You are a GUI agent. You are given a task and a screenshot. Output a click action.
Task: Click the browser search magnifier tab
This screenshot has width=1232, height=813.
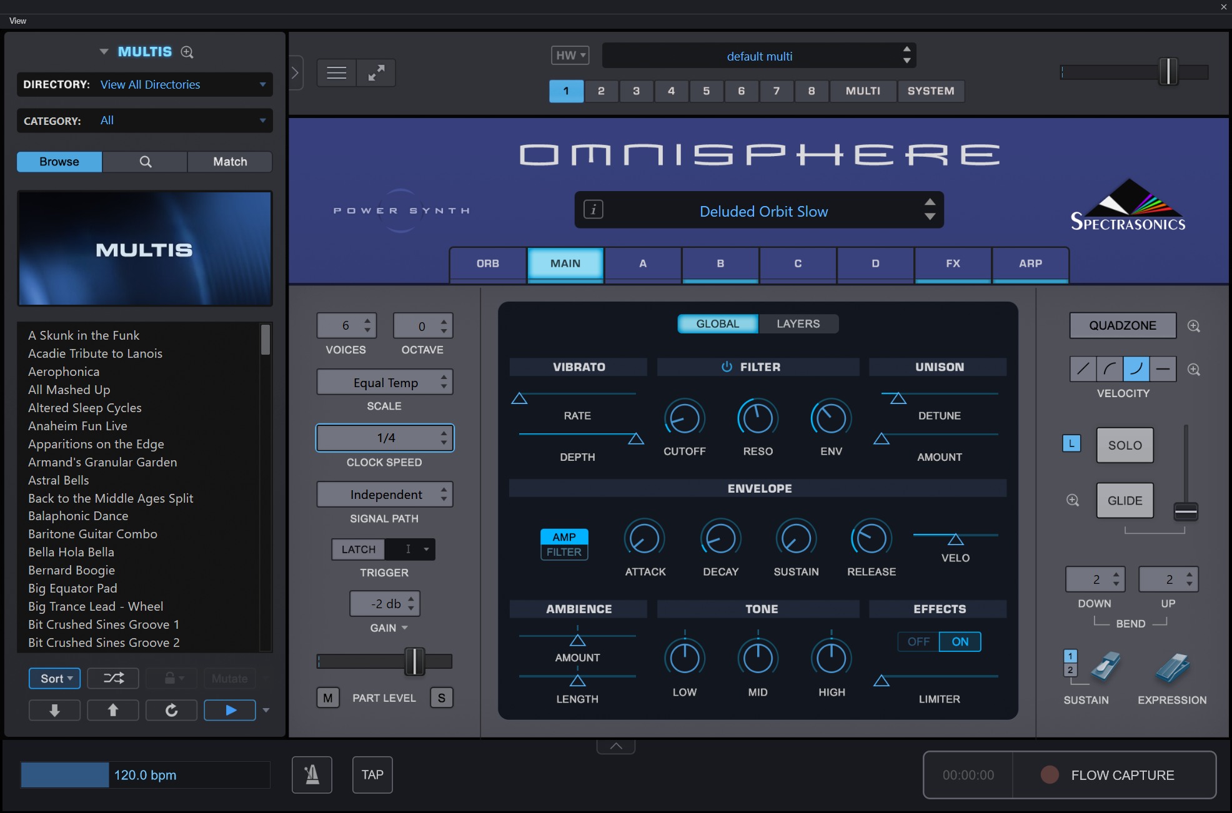[x=145, y=162]
